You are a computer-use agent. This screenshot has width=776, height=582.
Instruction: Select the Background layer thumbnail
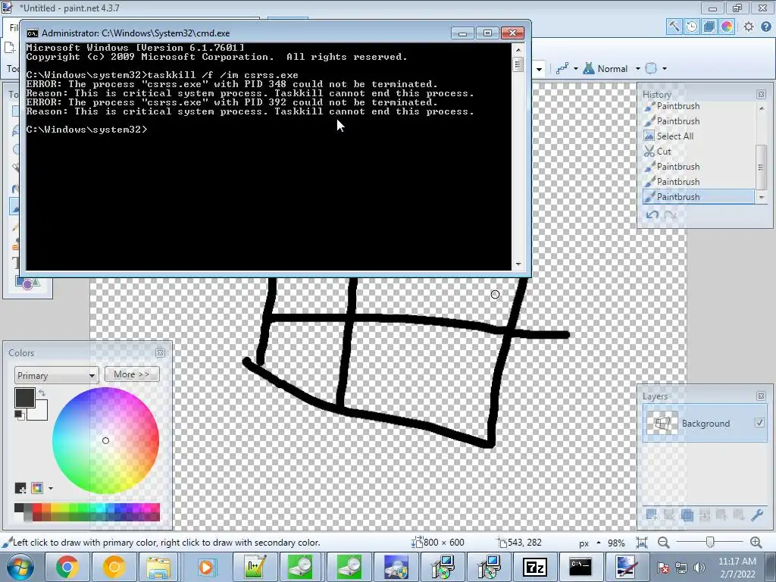tap(662, 423)
